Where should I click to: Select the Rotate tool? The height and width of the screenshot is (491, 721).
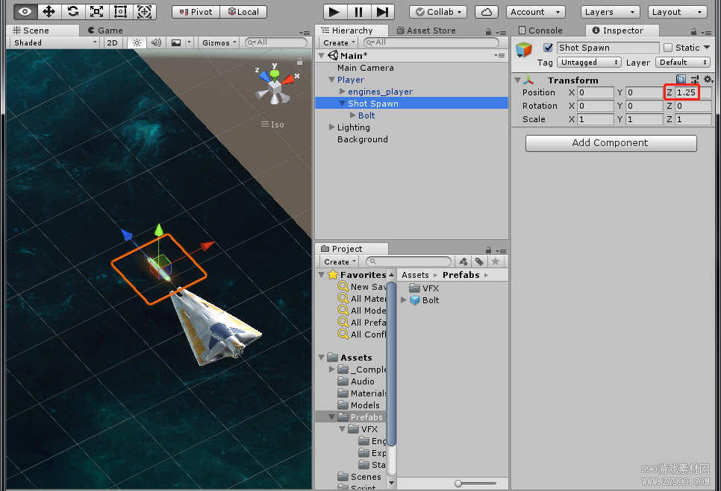coord(73,11)
